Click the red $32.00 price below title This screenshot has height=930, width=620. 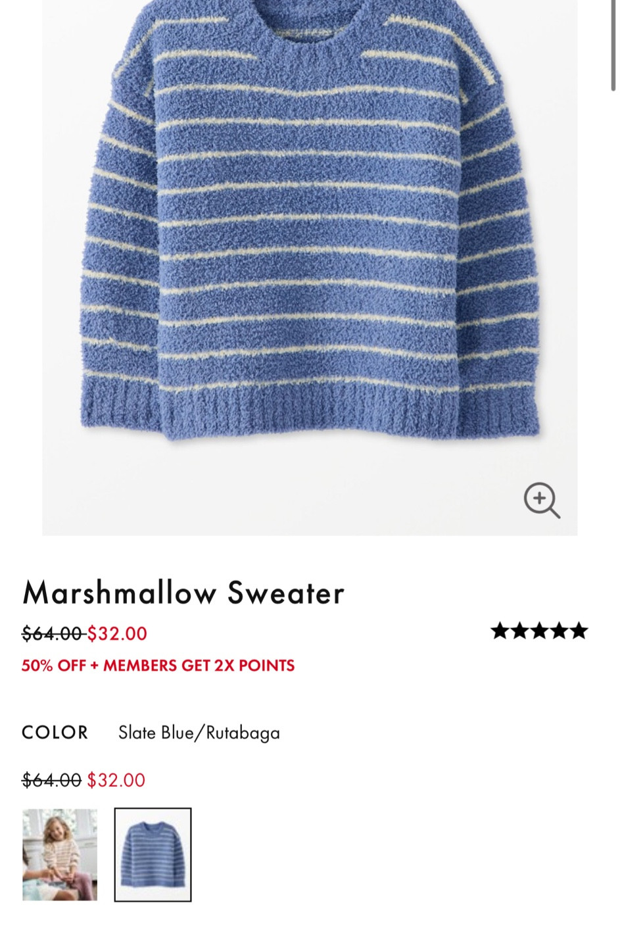pyautogui.click(x=117, y=633)
